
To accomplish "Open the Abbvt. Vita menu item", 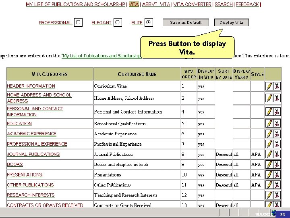I will tap(156, 4).
